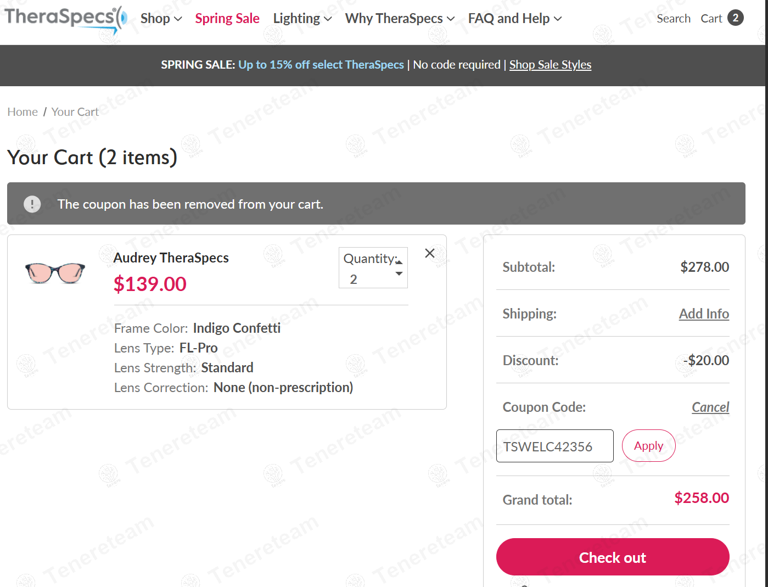Expand FAQ and Help menu
Screen dimensions: 768x587
(x=514, y=19)
